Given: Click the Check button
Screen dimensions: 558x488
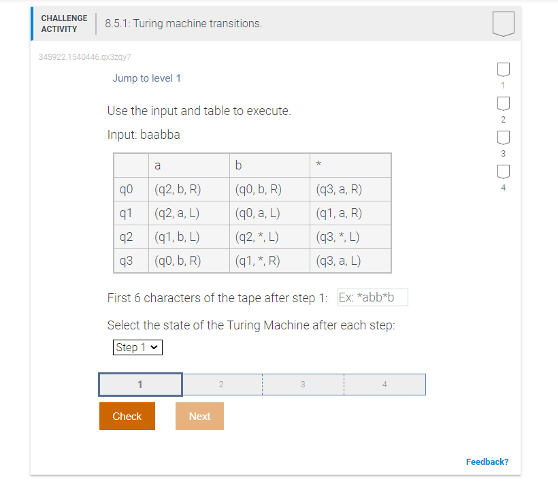Looking at the screenshot, I should coord(127,416).
